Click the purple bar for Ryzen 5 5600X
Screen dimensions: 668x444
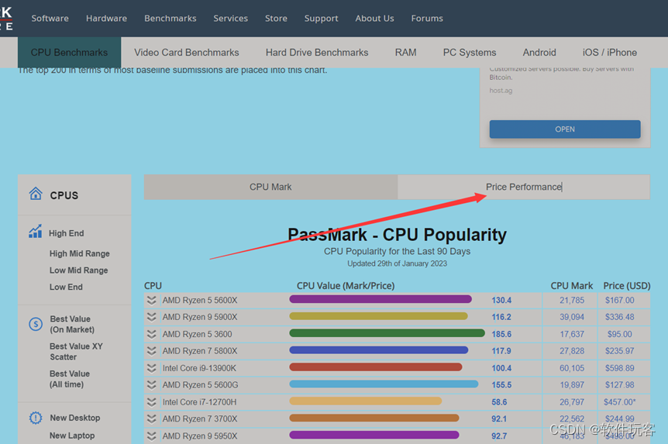(x=380, y=299)
